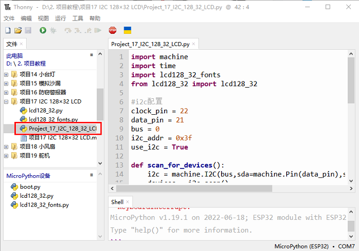Click the open file folder icon
Viewport: 359px width, 251px height.
[18, 31]
